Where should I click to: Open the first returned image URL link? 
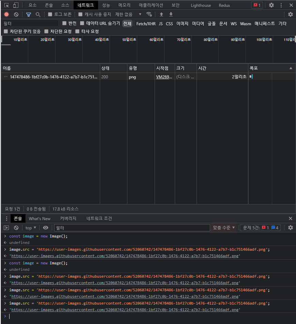click(125, 256)
